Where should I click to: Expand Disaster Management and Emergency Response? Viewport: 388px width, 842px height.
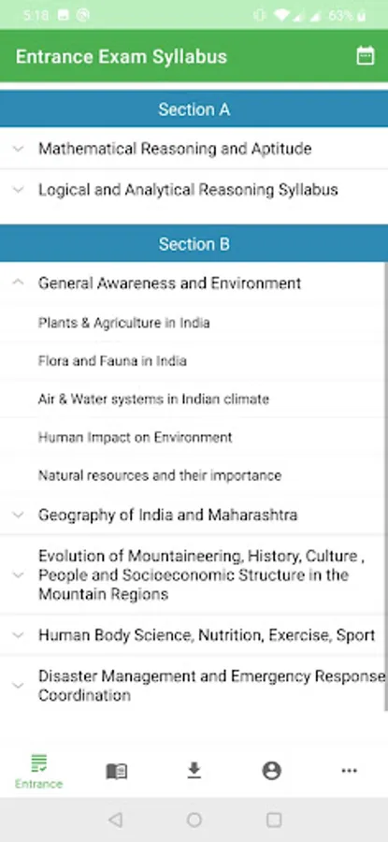point(194,686)
